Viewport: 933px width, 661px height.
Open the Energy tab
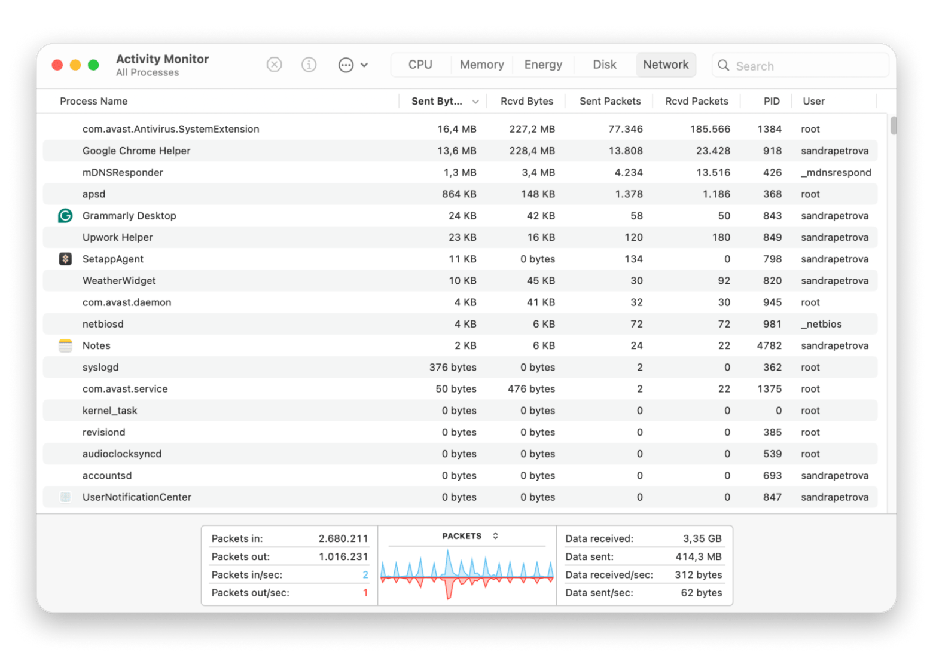pos(543,65)
